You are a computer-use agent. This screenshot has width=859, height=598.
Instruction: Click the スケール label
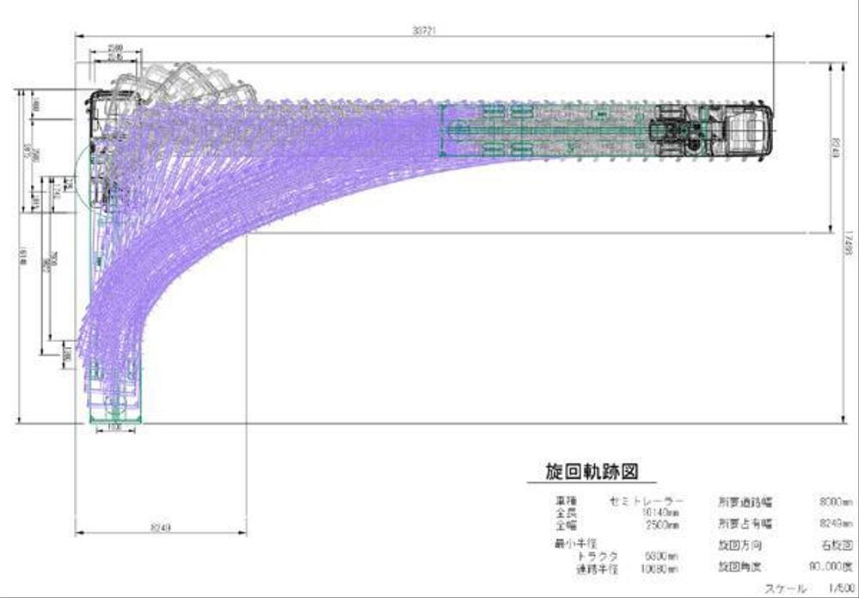(x=786, y=589)
